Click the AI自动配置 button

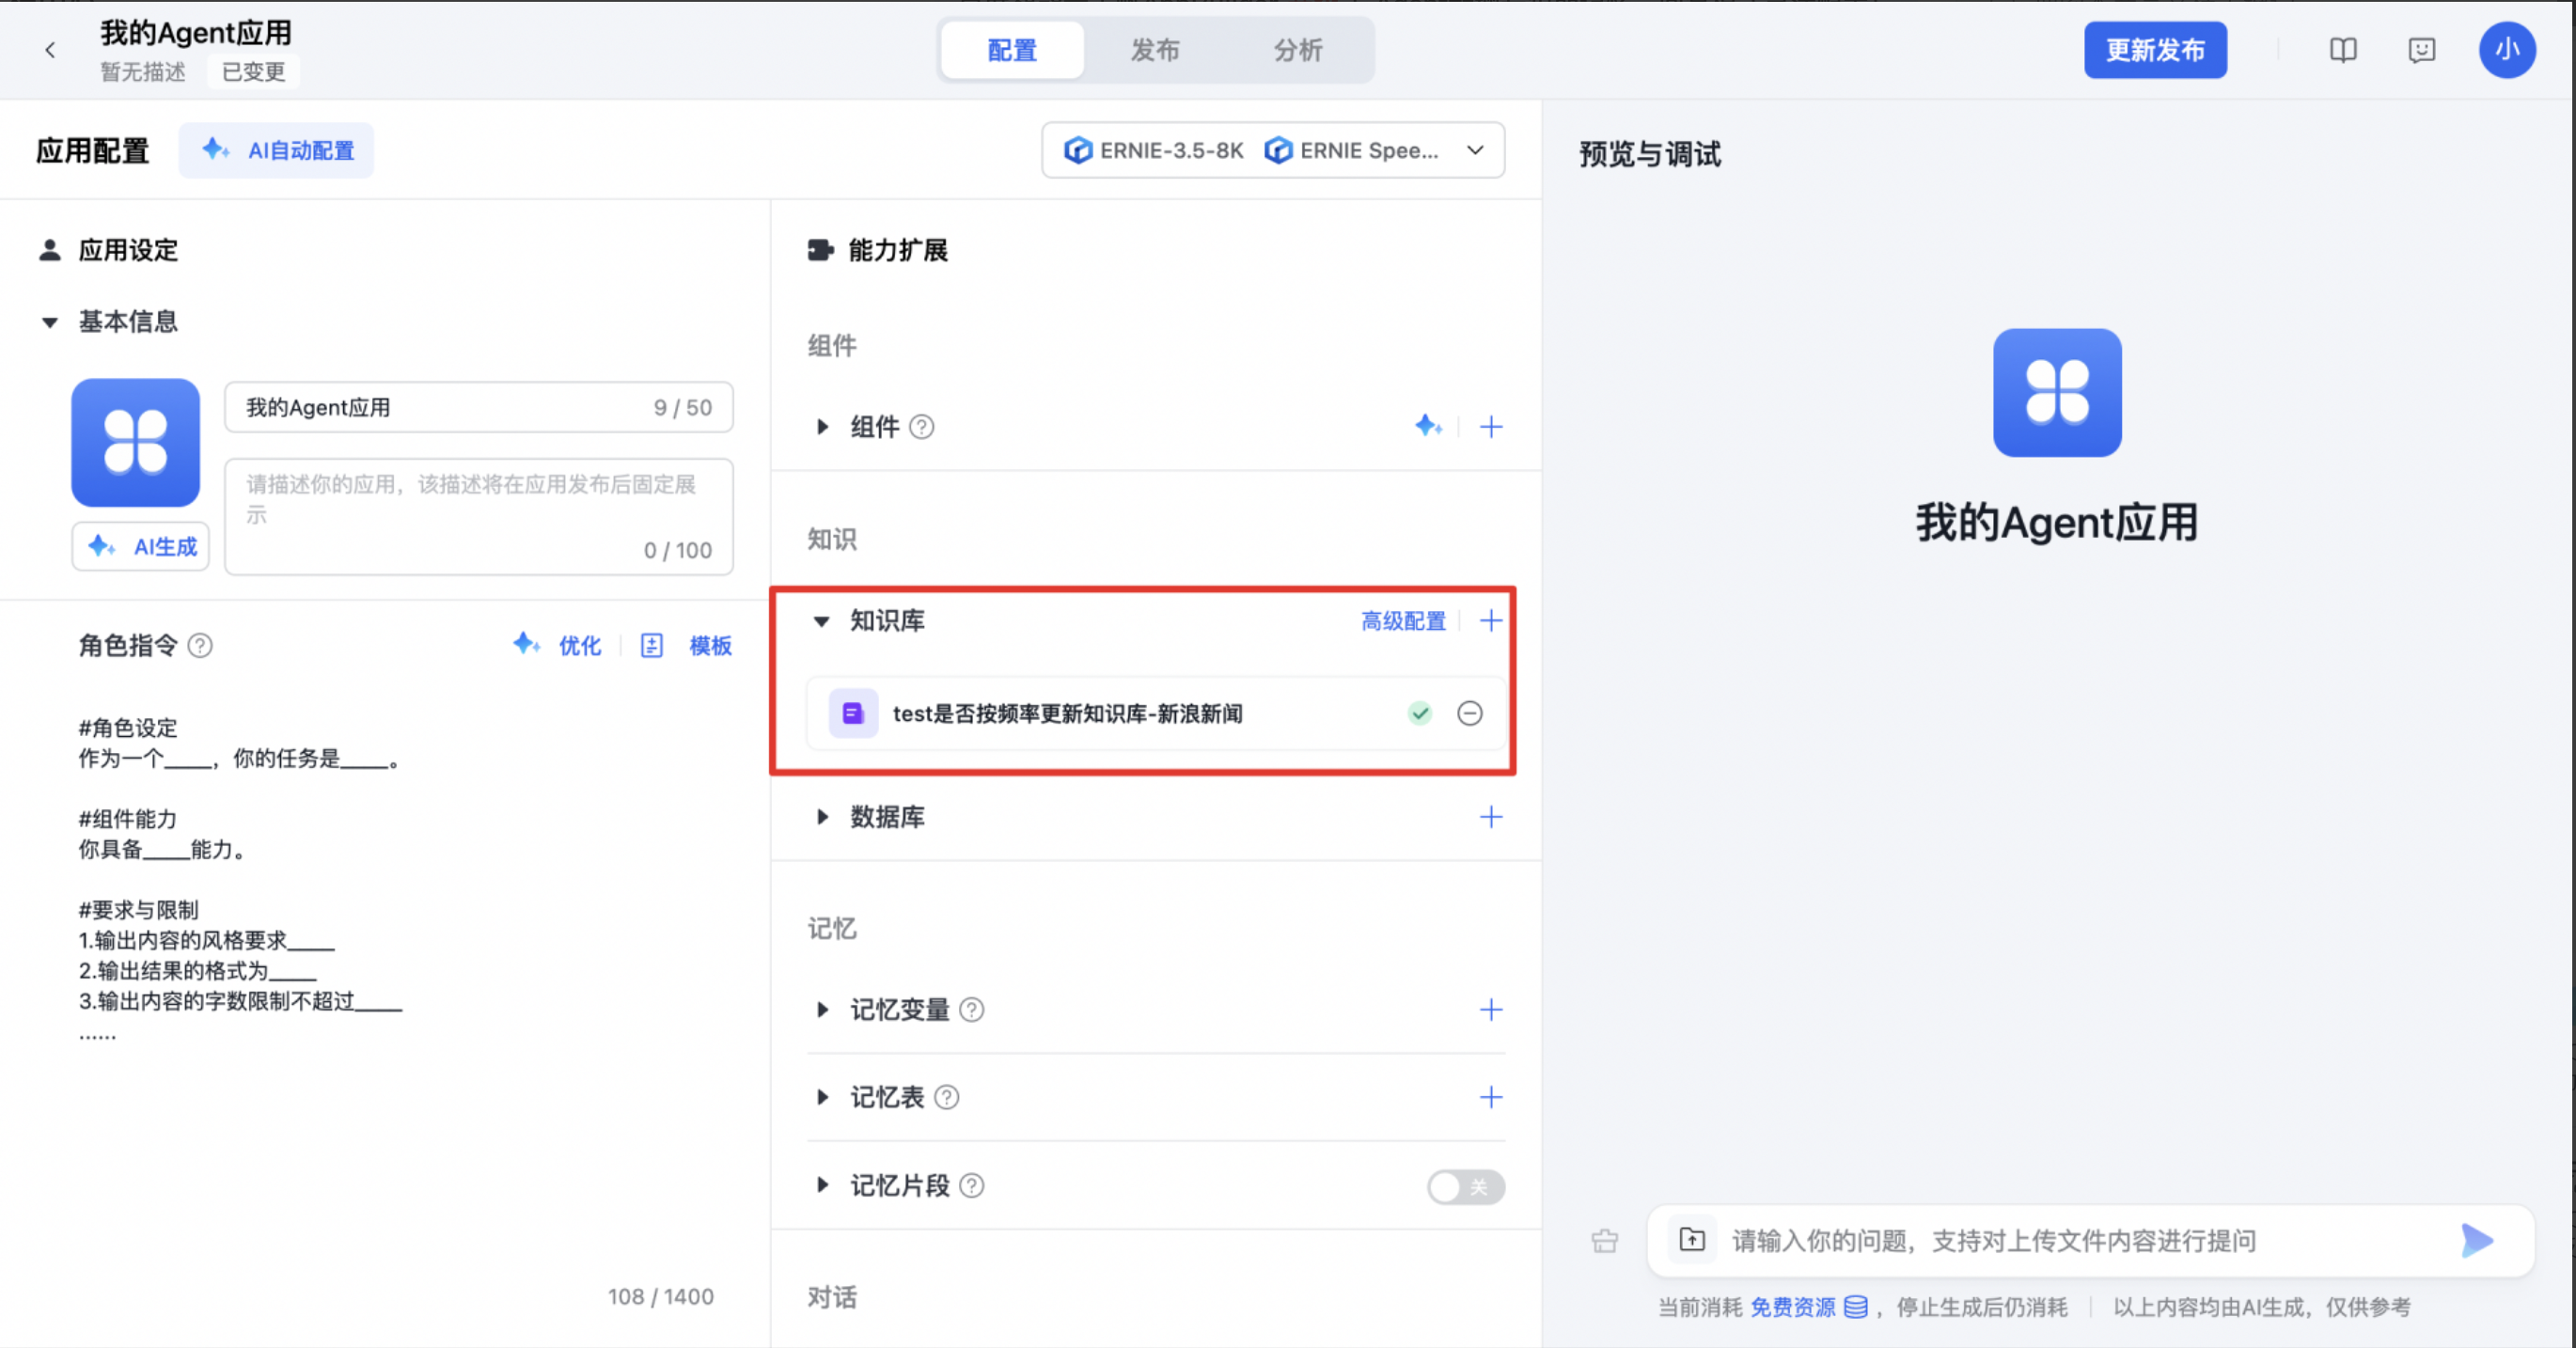coord(277,150)
